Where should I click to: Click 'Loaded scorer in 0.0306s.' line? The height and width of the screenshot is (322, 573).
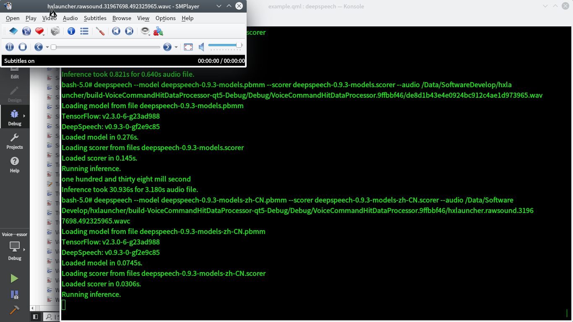click(x=101, y=284)
